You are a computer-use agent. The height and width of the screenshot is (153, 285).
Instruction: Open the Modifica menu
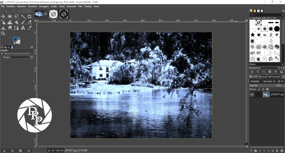(x=11, y=6)
